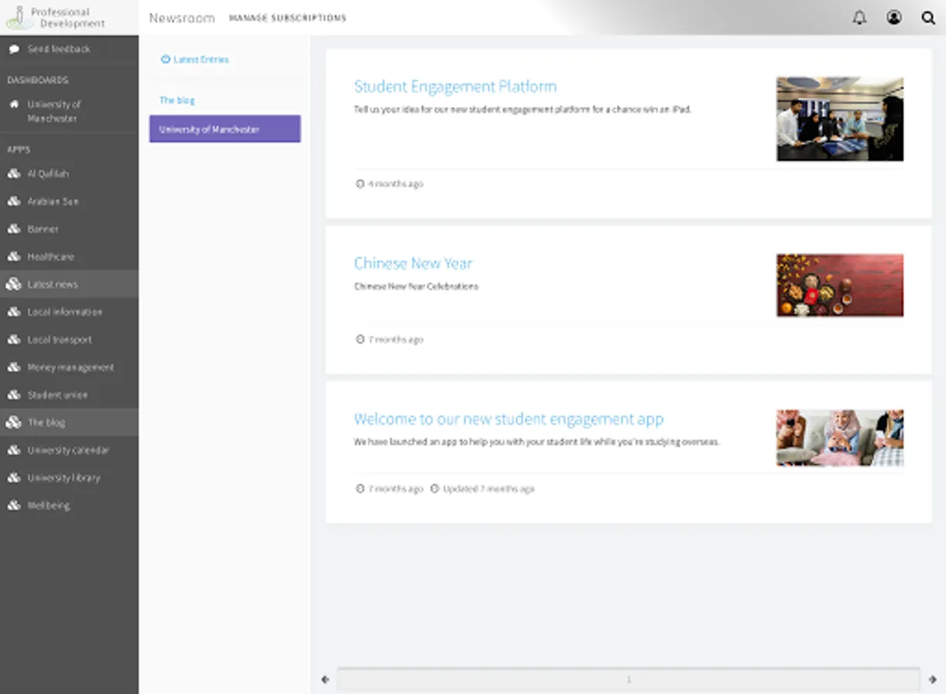Select The blog subscription filter

(177, 99)
